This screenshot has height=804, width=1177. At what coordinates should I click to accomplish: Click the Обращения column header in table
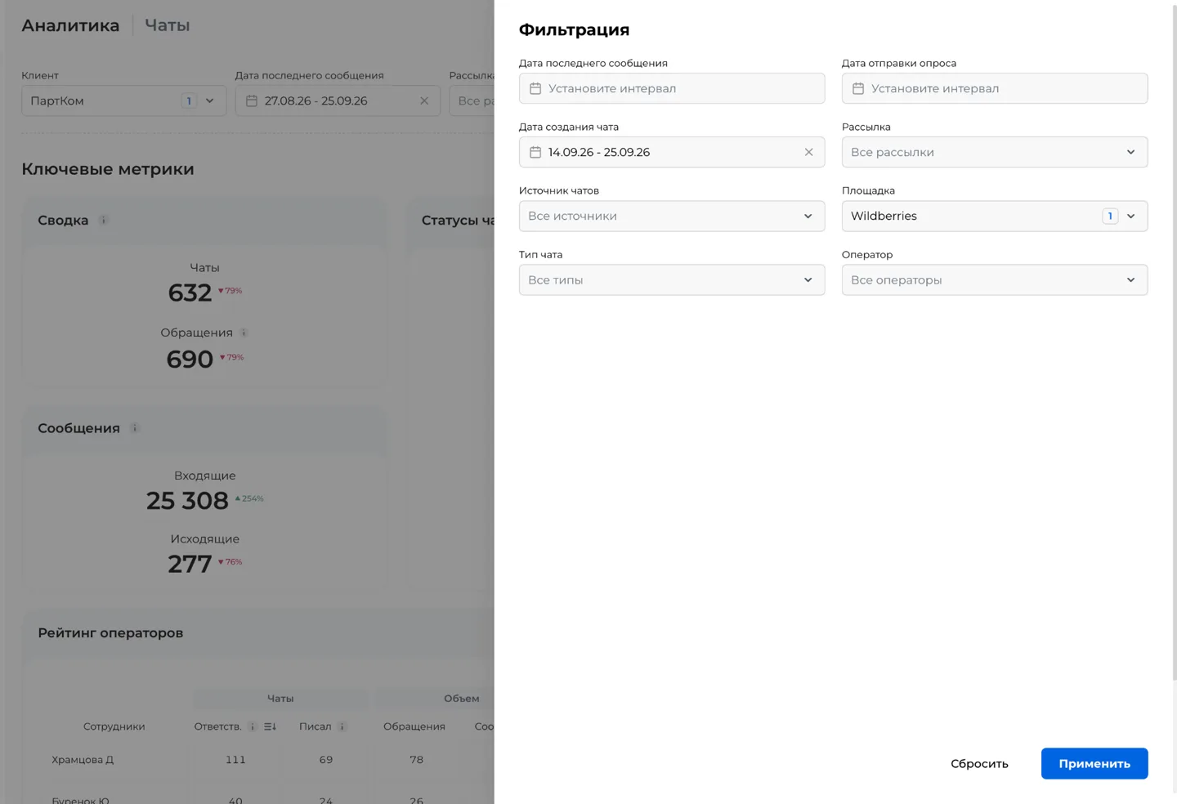tap(414, 726)
